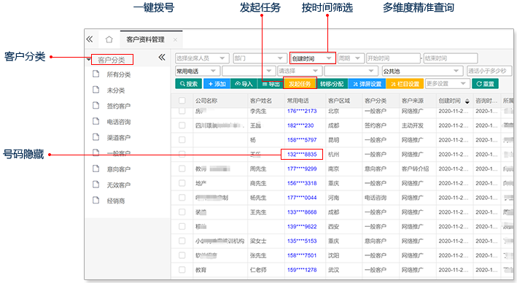The width and height of the screenshot is (517, 283).
Task: Check the row with phone 158****5797
Action: [x=182, y=140]
